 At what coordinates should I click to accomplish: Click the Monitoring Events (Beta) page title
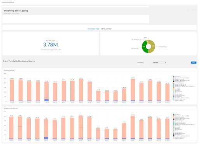(x=16, y=11)
